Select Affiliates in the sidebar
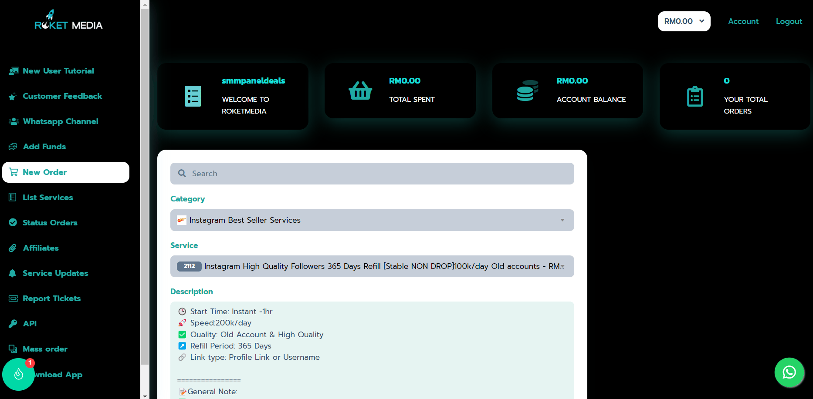Image resolution: width=813 pixels, height=399 pixels. click(x=41, y=248)
